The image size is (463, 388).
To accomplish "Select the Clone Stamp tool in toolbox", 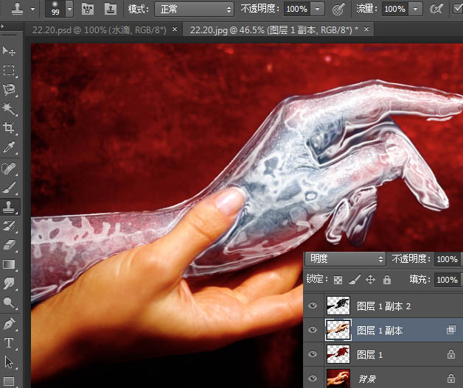I will (x=9, y=207).
